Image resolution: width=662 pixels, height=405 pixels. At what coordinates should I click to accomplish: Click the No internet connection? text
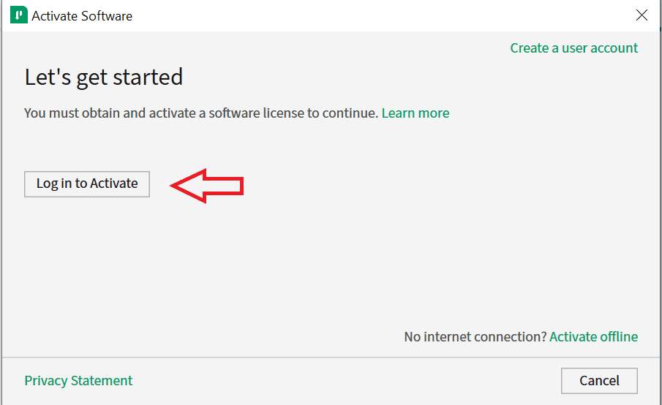tap(475, 337)
